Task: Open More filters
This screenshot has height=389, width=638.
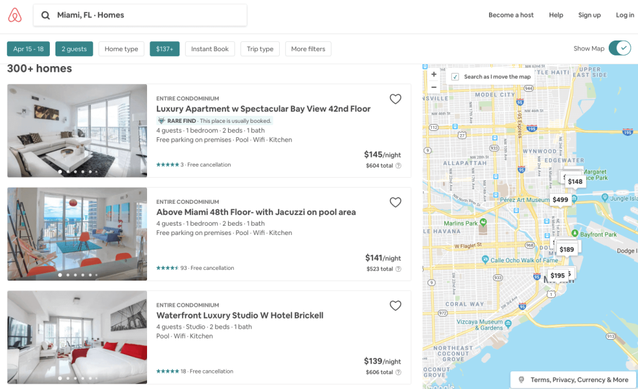Action: click(308, 49)
